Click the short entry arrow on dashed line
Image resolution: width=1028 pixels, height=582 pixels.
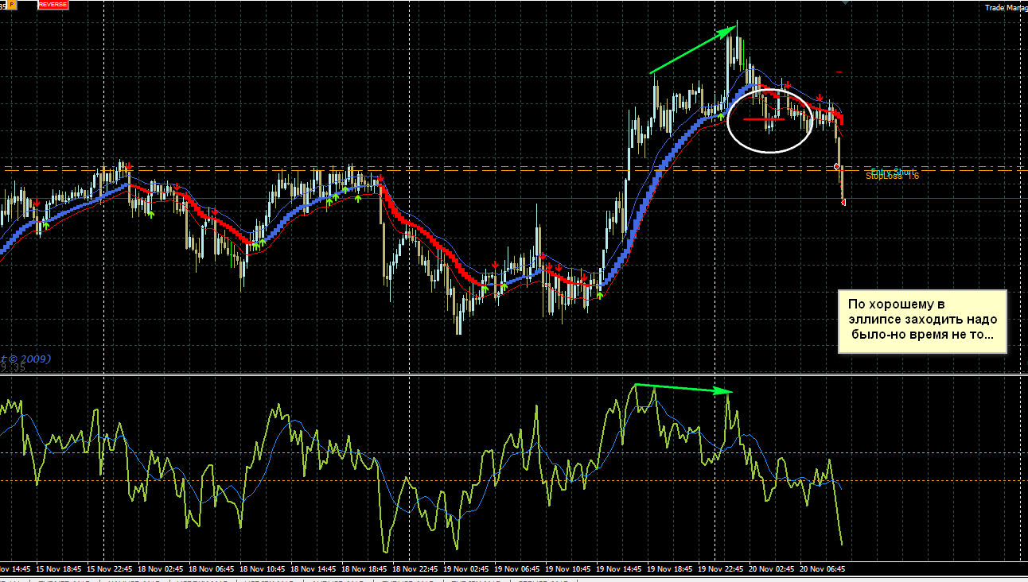836,166
